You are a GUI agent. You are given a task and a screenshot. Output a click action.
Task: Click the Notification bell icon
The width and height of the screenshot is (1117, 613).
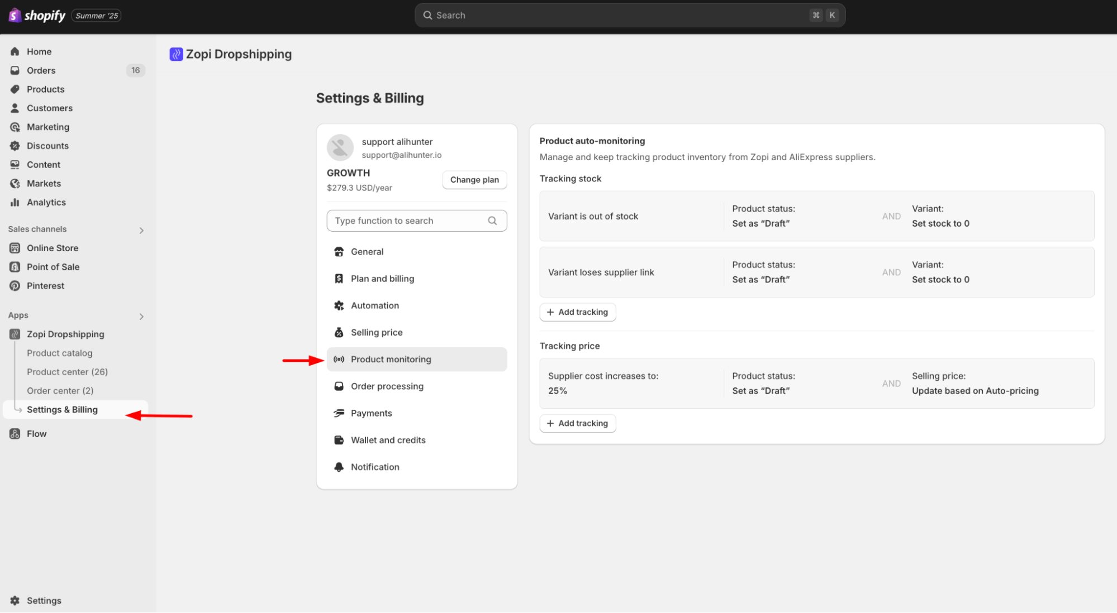[339, 467]
